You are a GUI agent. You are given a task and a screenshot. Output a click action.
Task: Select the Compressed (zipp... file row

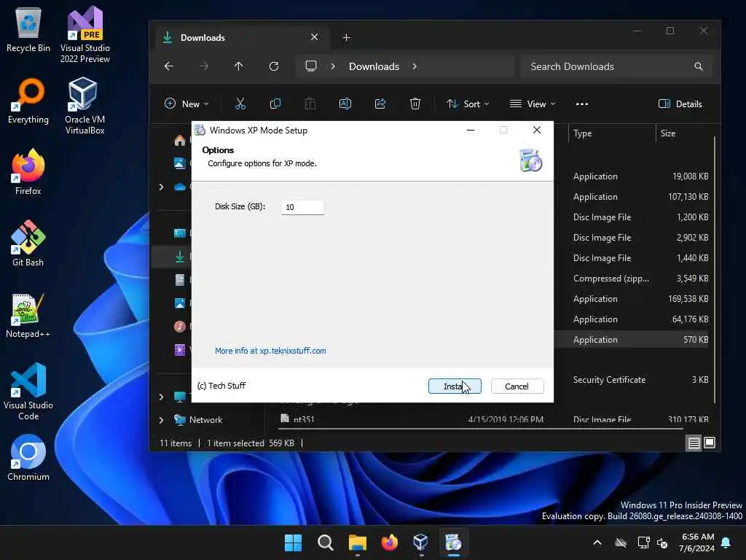tap(632, 278)
